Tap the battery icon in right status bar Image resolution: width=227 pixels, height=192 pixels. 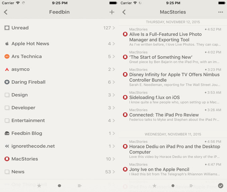[222, 3]
